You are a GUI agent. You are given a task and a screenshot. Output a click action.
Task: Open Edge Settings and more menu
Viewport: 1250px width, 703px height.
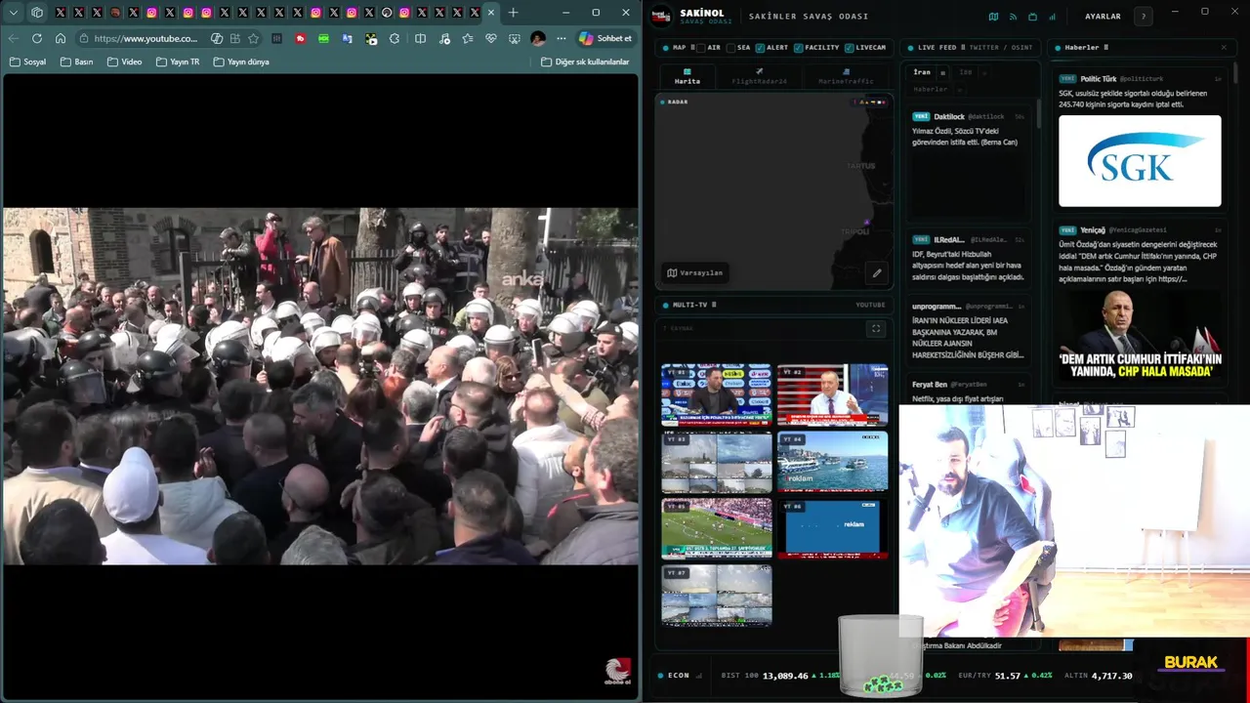coord(562,38)
